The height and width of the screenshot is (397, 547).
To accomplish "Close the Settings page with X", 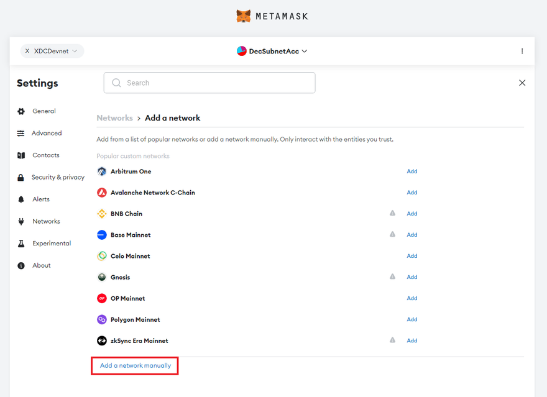I will tap(522, 83).
